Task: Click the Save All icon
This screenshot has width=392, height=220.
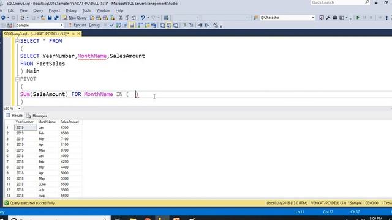Action: click(x=56, y=18)
